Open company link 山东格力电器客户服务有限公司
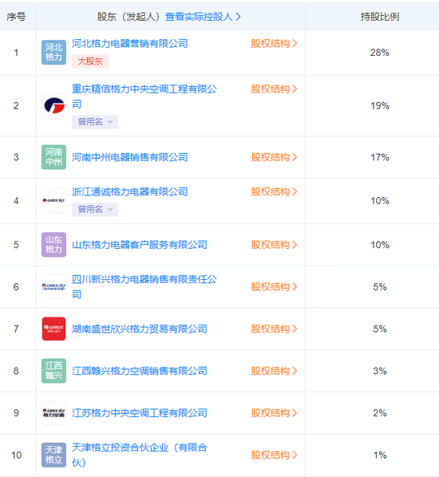This screenshot has height=477, width=439. [x=140, y=245]
